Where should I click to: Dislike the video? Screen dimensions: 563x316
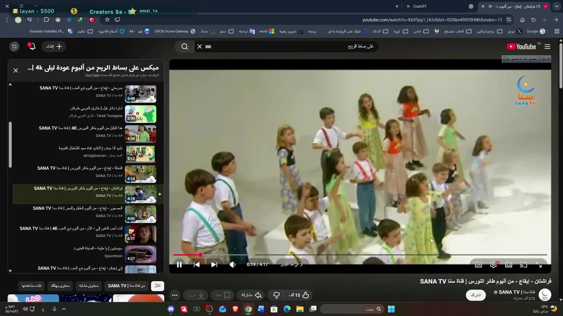tap(276, 295)
